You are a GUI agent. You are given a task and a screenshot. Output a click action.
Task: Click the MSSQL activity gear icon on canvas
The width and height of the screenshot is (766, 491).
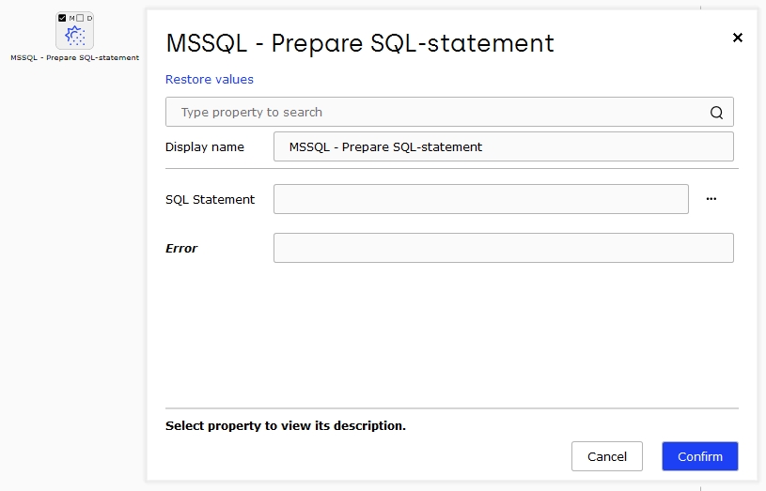point(75,36)
